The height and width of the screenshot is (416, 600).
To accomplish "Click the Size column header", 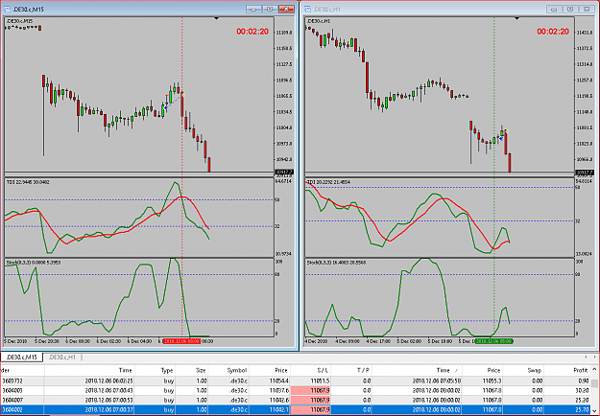I will coord(192,370).
